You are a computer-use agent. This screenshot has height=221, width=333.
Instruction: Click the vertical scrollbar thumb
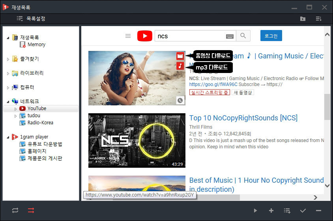click(327, 107)
